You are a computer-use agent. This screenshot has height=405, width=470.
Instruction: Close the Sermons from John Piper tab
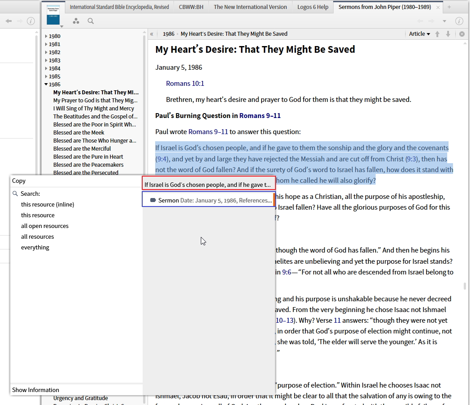pyautogui.click(x=438, y=7)
